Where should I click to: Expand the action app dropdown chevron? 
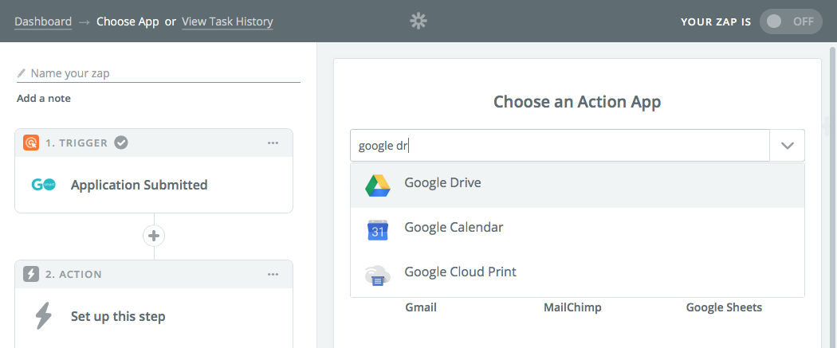(x=787, y=146)
